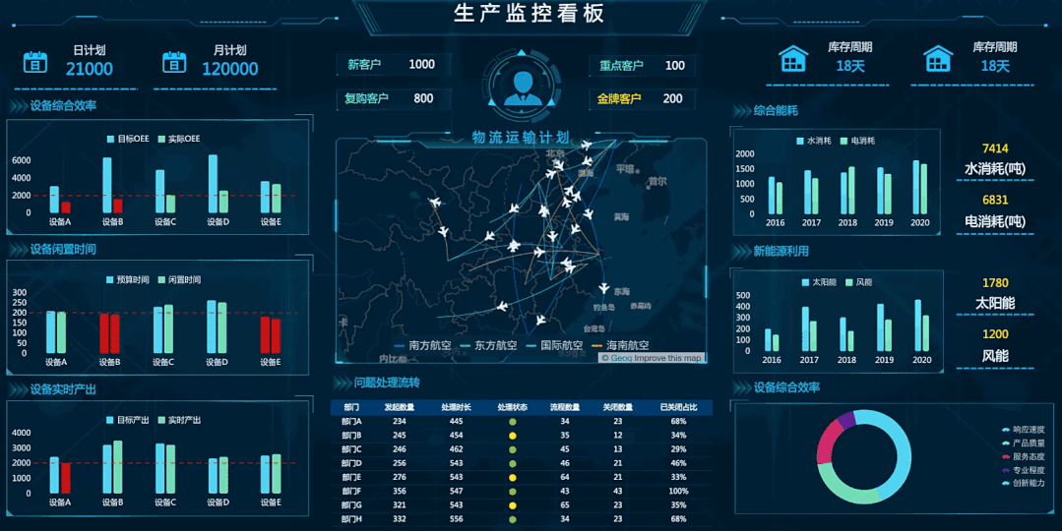Click the chevron icon beside 新能源利用

click(x=742, y=252)
